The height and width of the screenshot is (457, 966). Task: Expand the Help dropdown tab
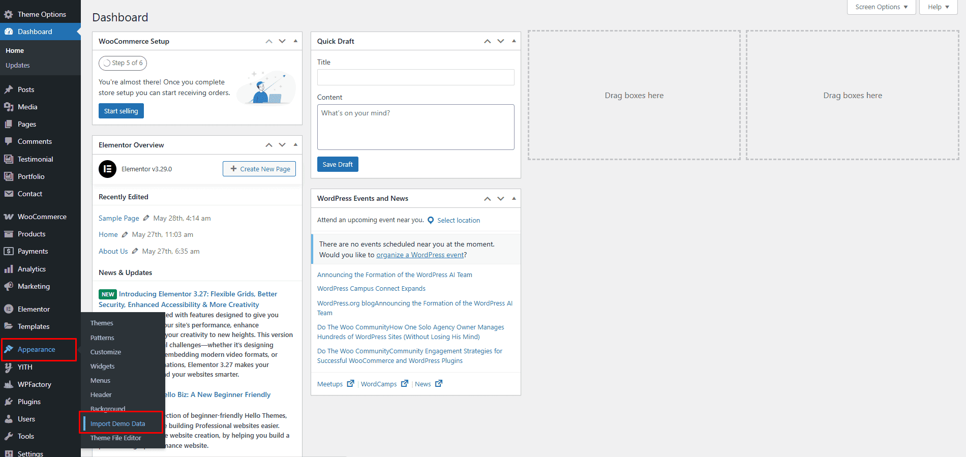click(938, 7)
